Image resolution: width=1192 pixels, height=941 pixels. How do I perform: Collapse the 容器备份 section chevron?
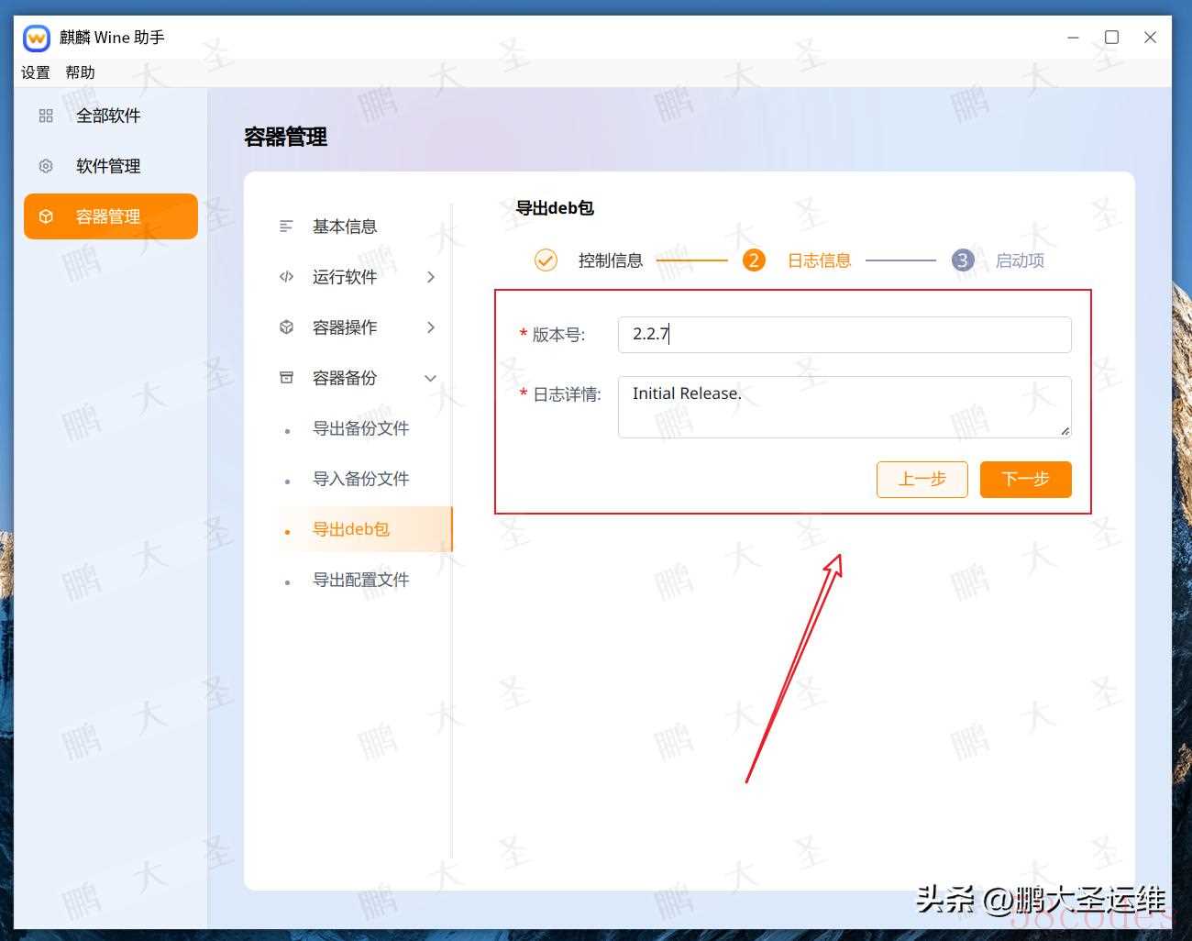(430, 378)
